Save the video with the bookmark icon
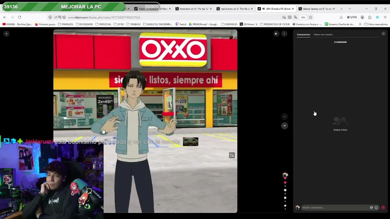390x219 pixels. pos(285,198)
